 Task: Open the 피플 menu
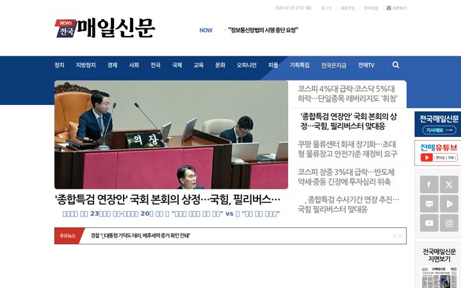pos(273,65)
